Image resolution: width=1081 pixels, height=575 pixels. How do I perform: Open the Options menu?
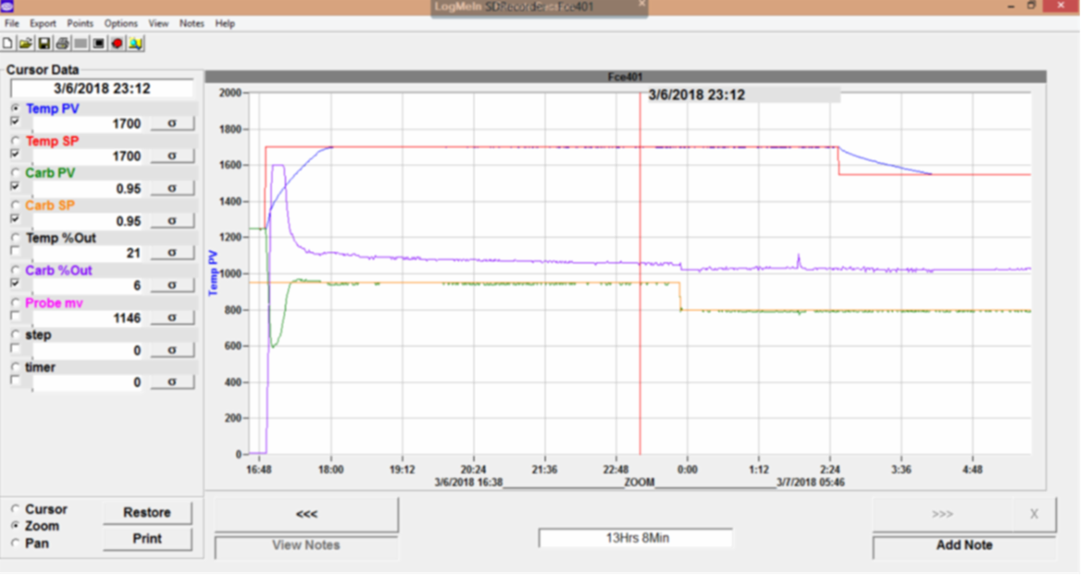point(121,23)
